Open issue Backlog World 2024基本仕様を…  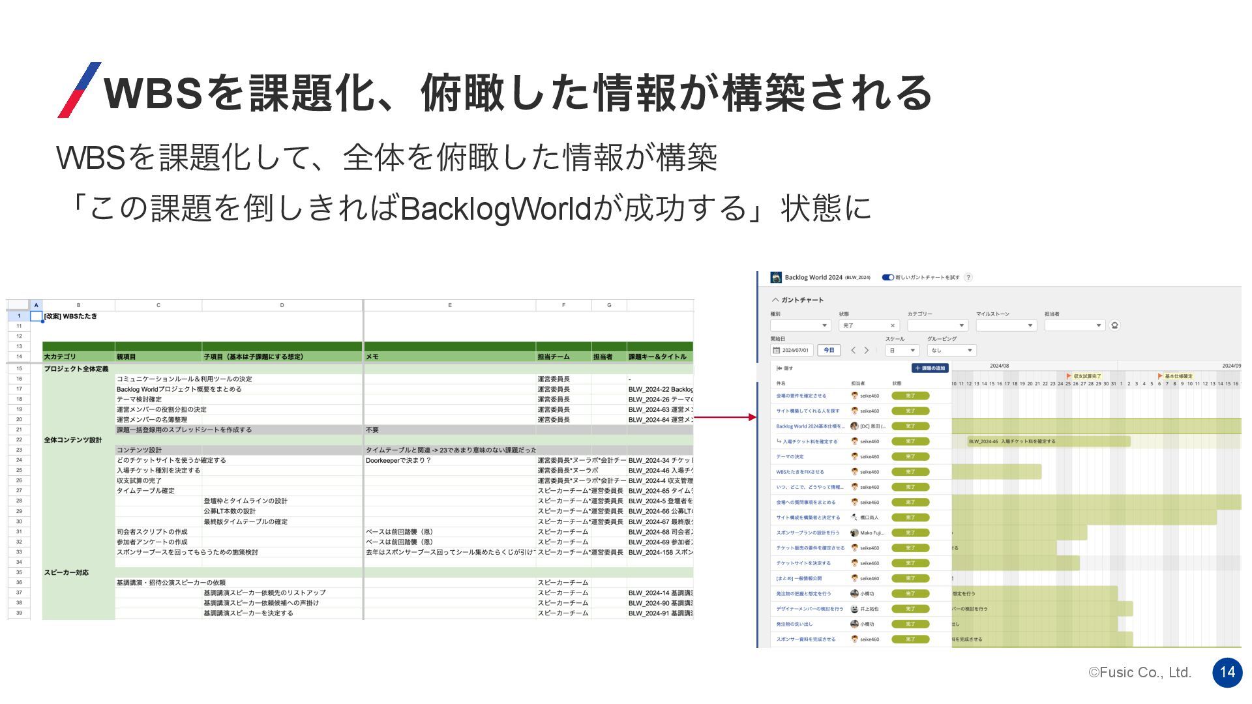point(810,426)
